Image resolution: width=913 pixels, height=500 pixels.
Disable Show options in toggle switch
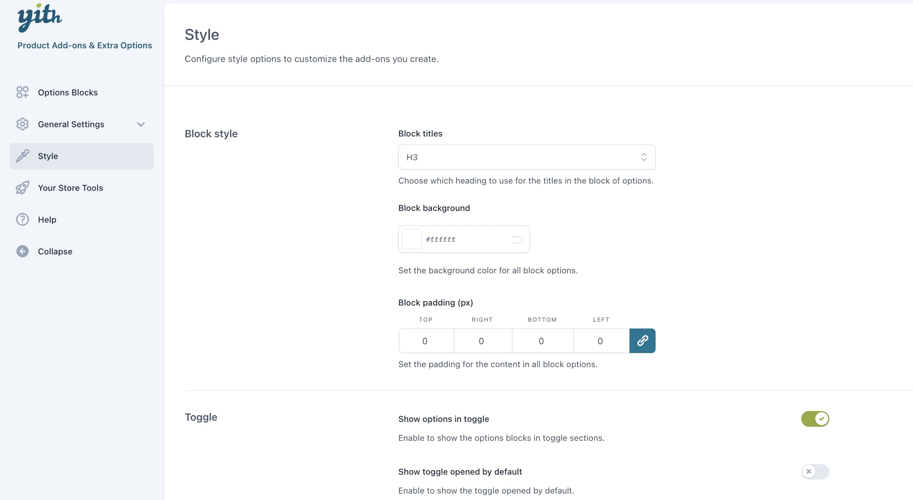(x=815, y=419)
